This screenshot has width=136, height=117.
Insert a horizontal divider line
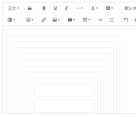point(111,20)
